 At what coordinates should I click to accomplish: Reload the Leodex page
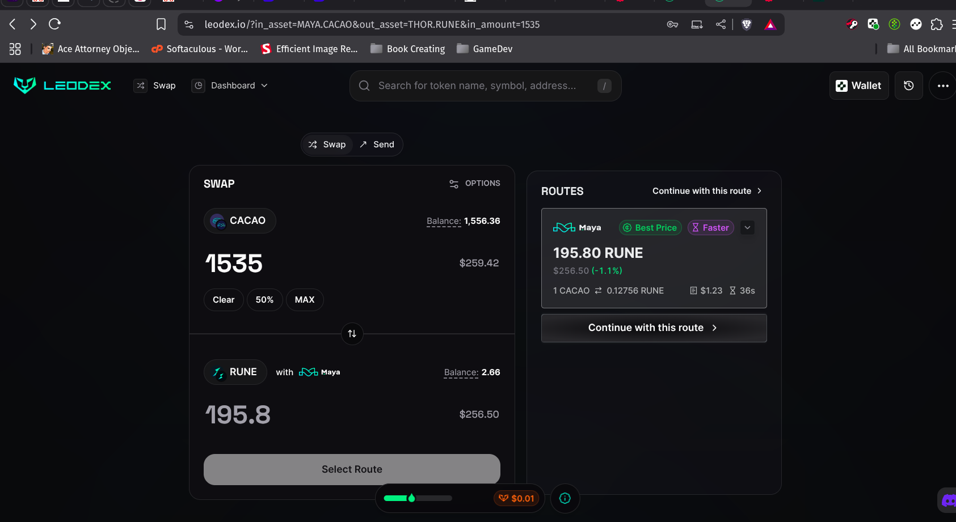point(54,24)
